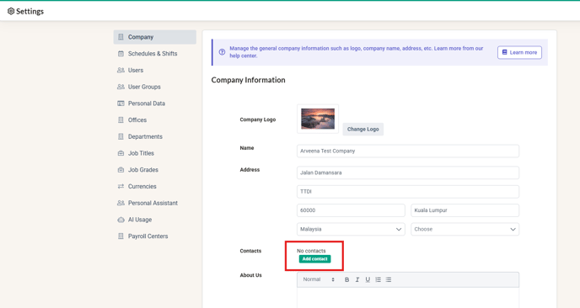Click the Settings gear icon

click(11, 12)
